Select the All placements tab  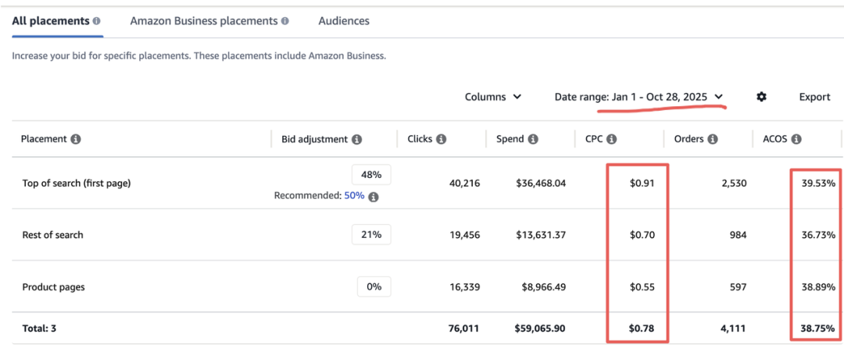[x=51, y=21]
